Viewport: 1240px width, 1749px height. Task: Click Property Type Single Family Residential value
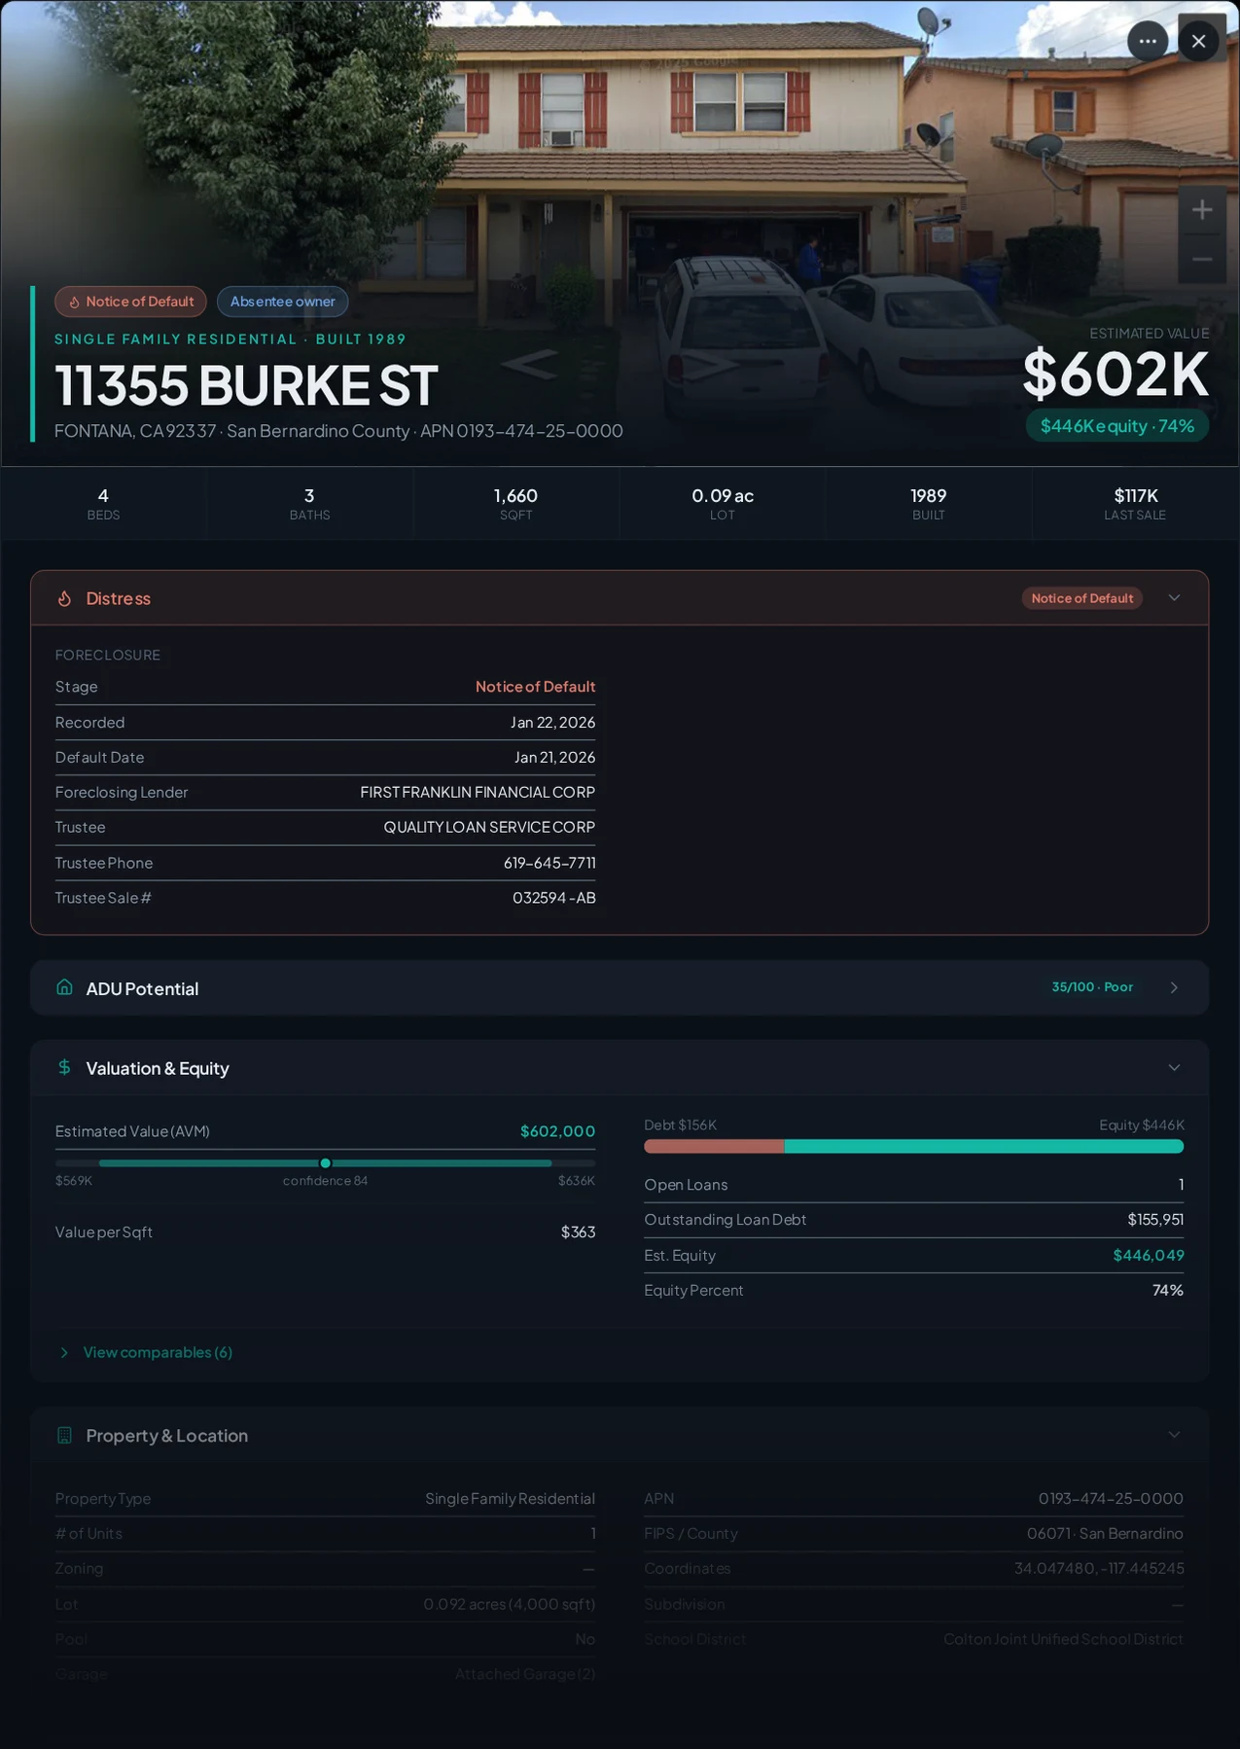510,1499
